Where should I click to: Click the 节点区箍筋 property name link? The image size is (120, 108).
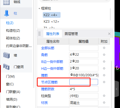coord(49,82)
